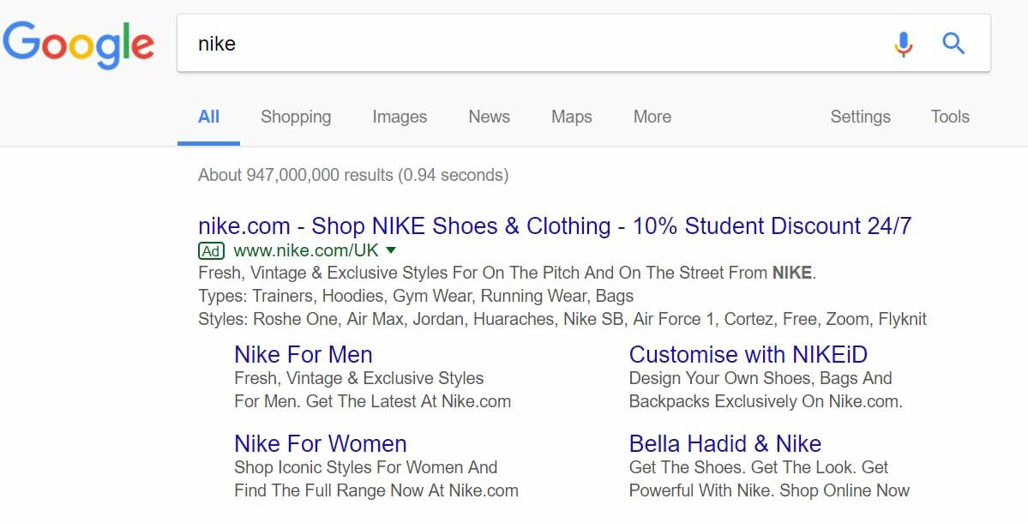This screenshot has width=1028, height=523.
Task: Click the Fresh, Vintage & Exclusive Styles For On The Pitch description
Action: point(507,273)
